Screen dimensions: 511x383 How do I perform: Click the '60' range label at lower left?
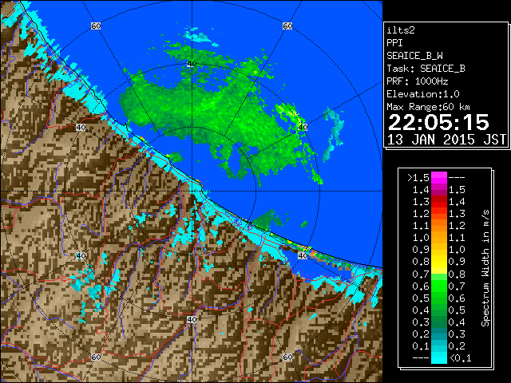pos(96,357)
